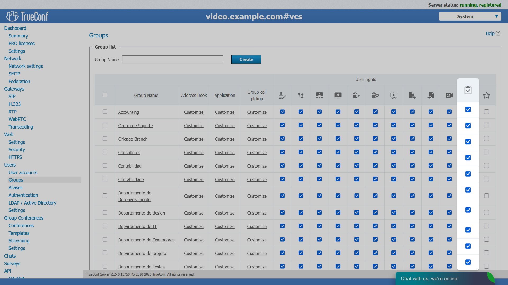The image size is (508, 285).
Task: Open Network section in sidebar
Action: [13, 59]
